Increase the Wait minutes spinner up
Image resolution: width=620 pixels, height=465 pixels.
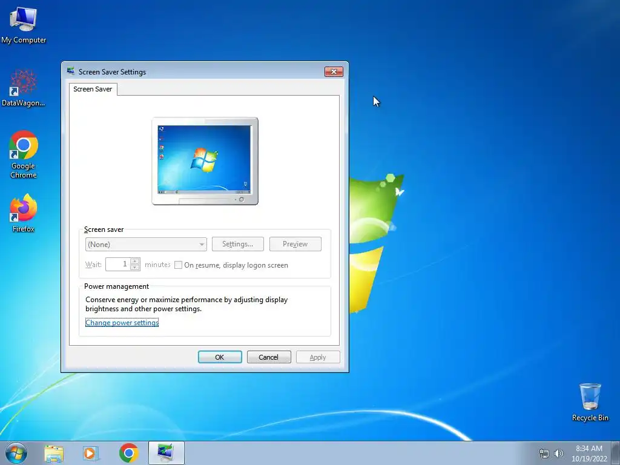(135, 261)
